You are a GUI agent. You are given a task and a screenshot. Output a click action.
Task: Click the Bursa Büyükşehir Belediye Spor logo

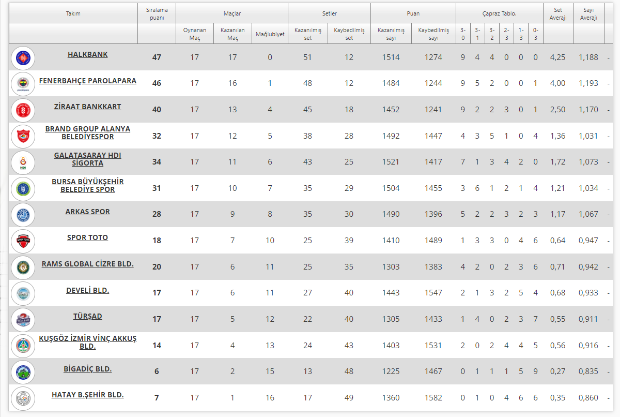click(x=23, y=189)
